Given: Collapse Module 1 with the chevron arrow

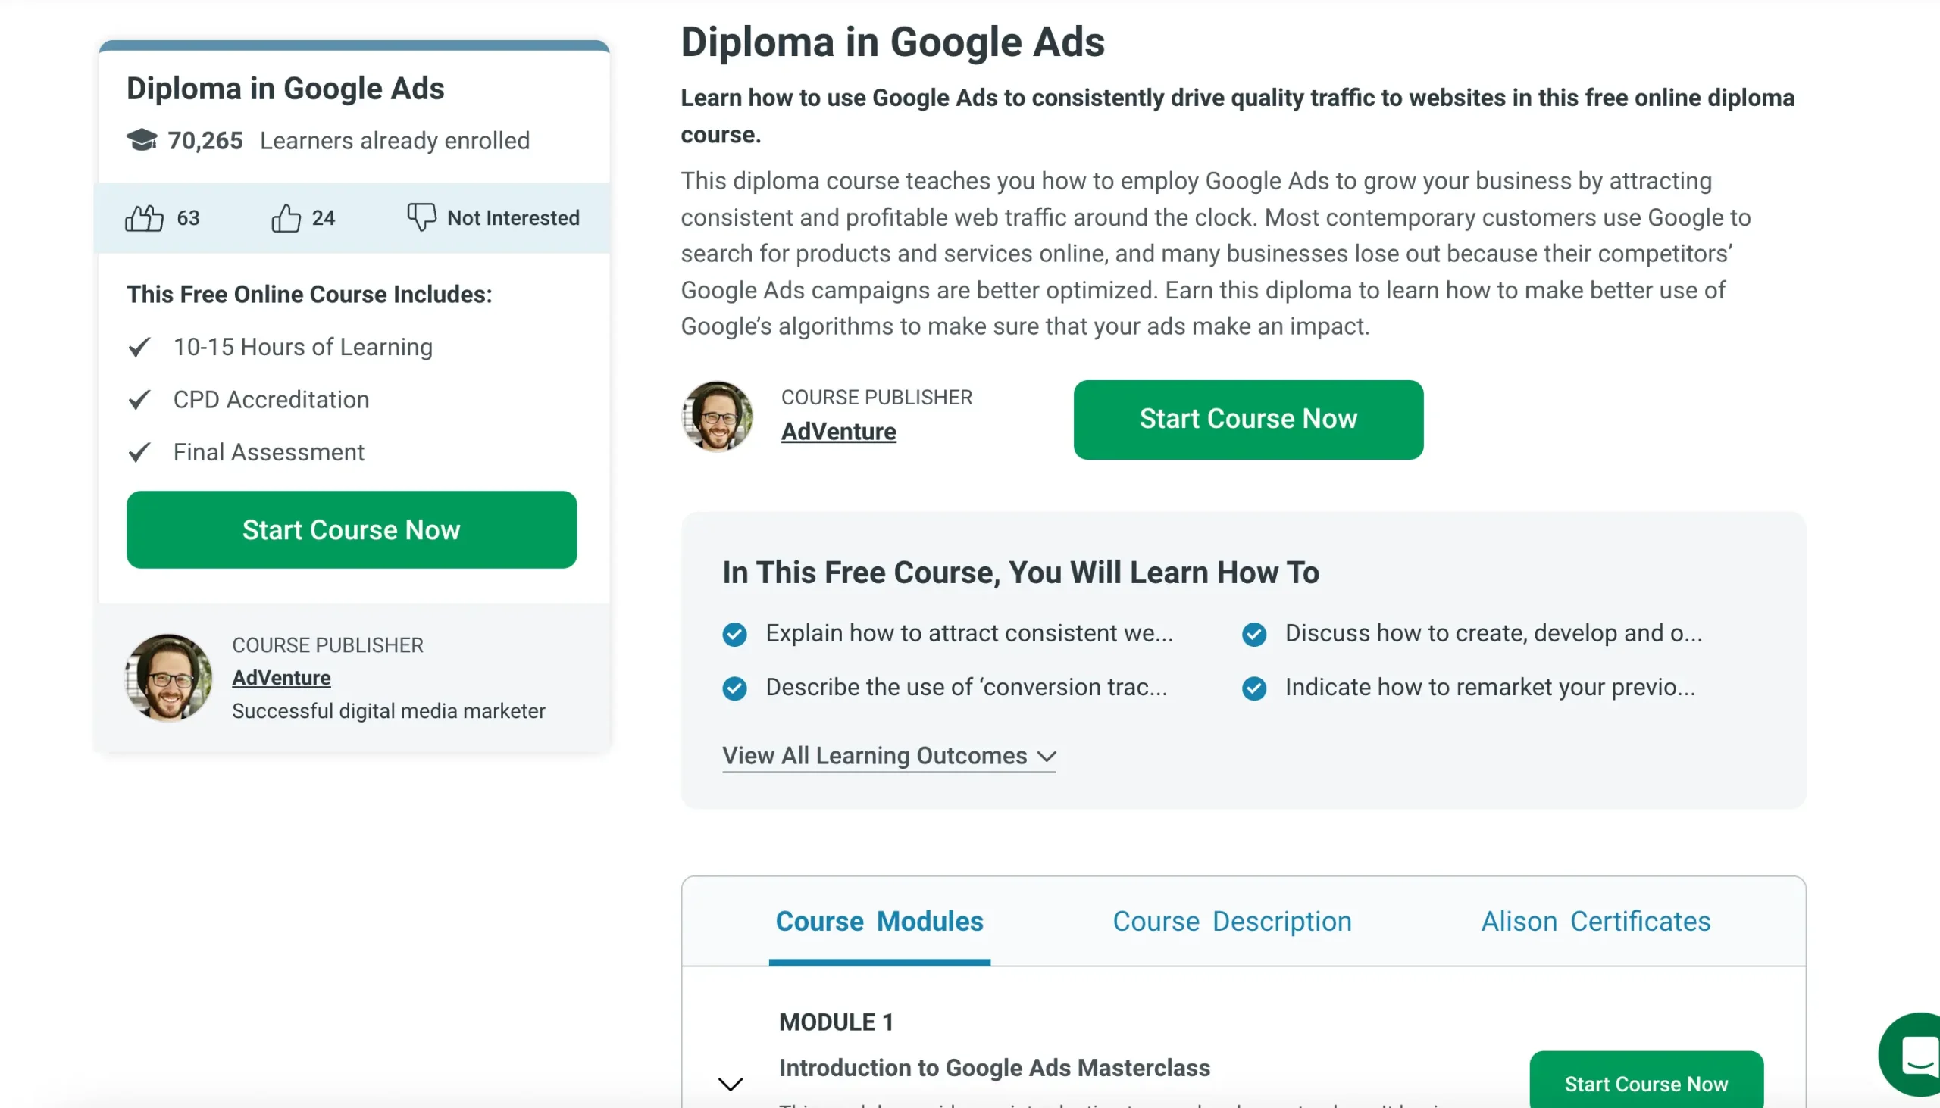Looking at the screenshot, I should pos(731,1084).
